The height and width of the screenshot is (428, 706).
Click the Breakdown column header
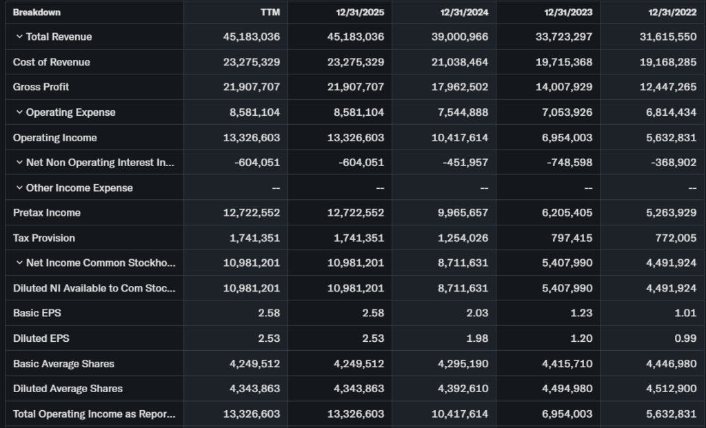[x=37, y=12]
